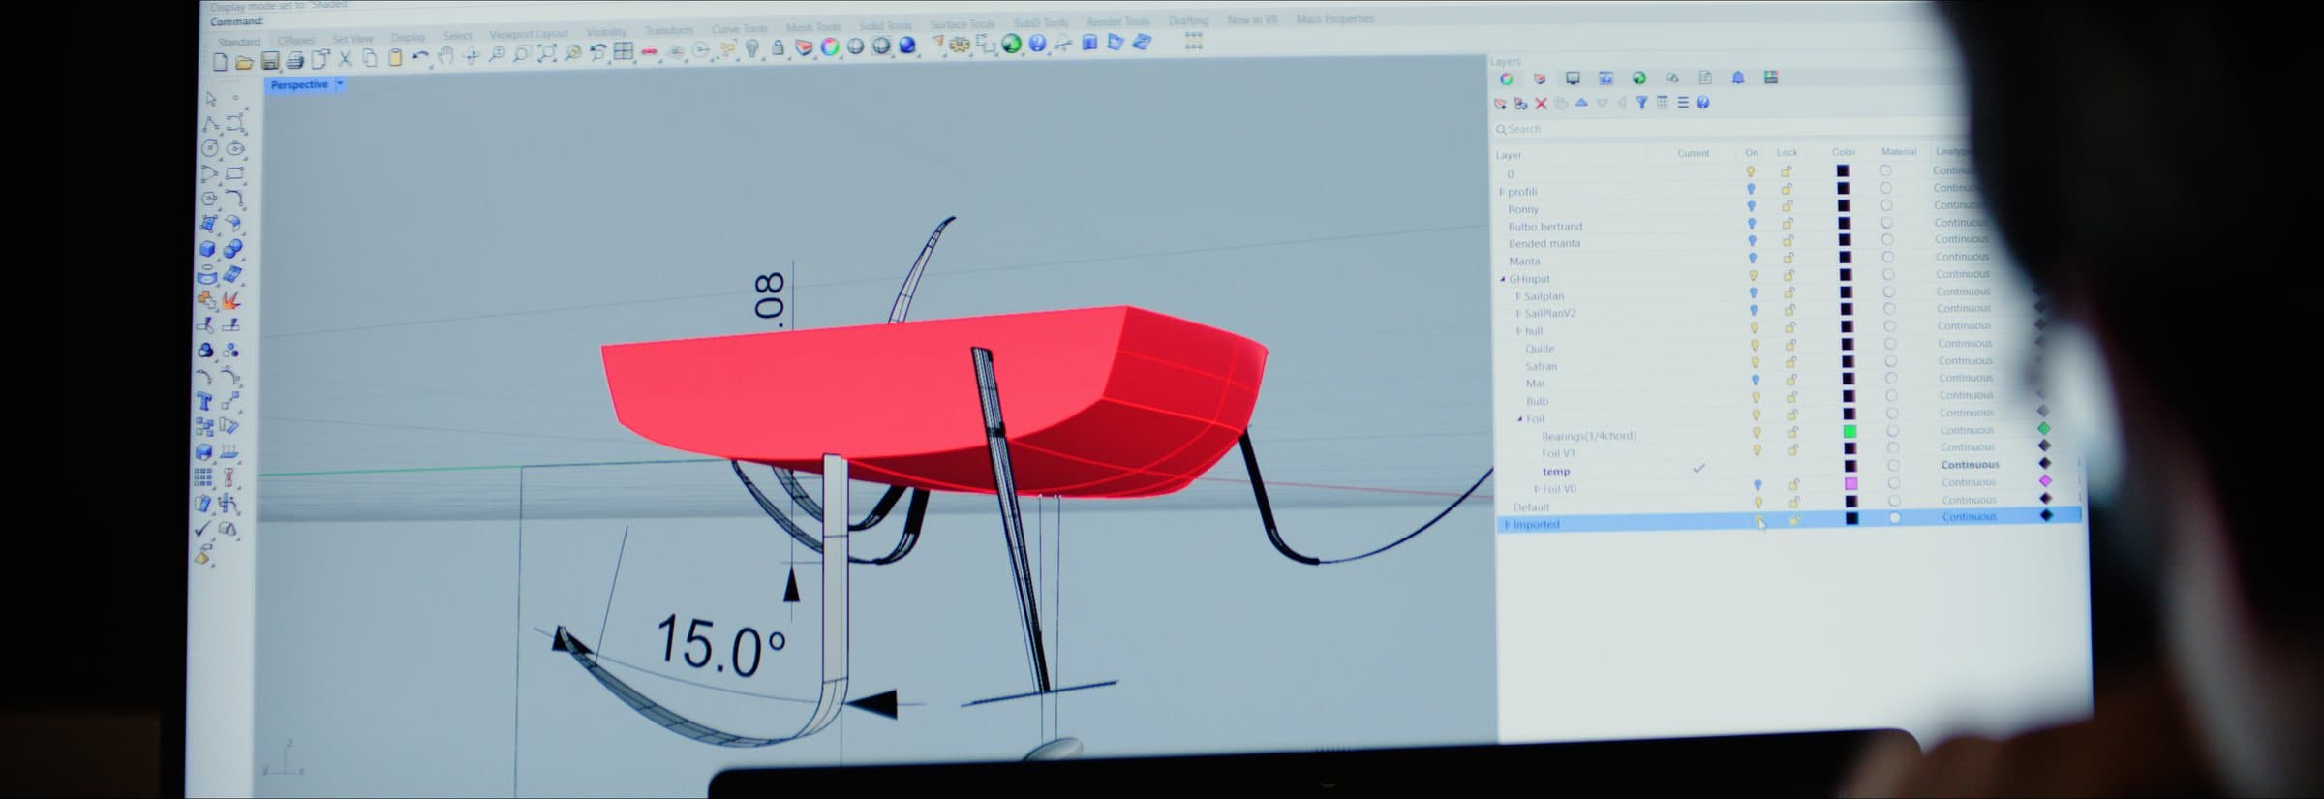Change the pink Foil V0 color swatch
The width and height of the screenshot is (2324, 799).
point(1850,483)
